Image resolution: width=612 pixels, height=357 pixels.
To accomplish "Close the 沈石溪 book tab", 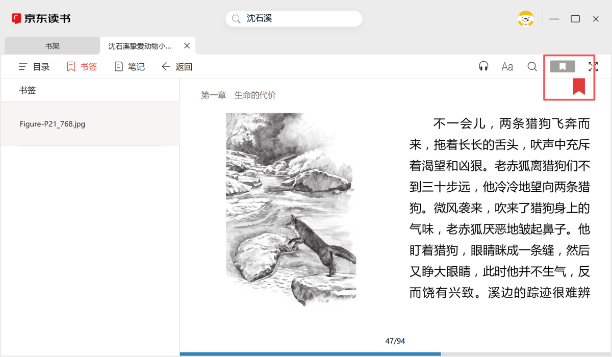I will pyautogui.click(x=187, y=46).
